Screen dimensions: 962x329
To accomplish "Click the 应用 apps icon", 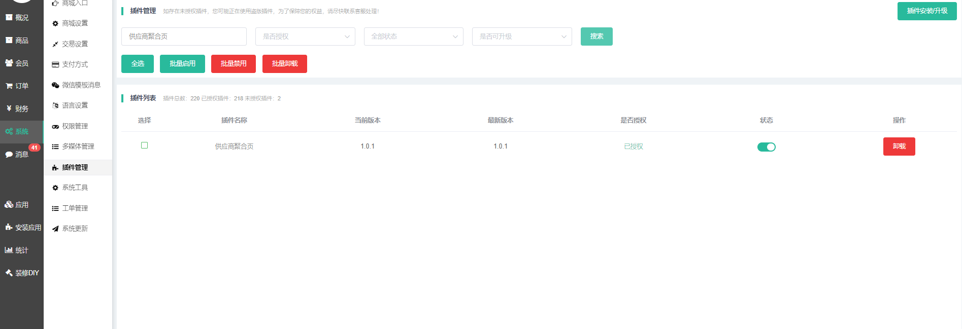I will click(x=9, y=204).
